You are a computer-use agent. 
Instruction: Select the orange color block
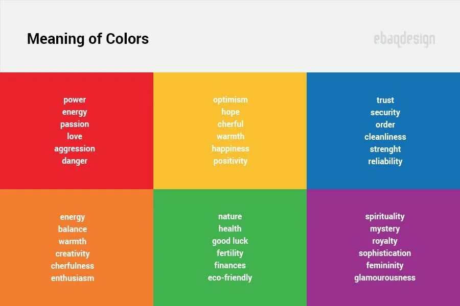77,247
